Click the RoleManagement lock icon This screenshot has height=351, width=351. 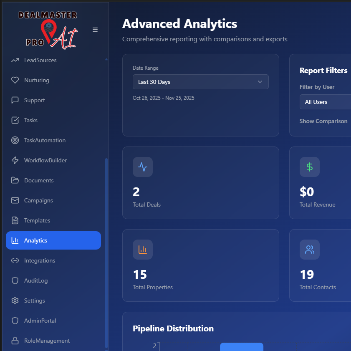coord(15,341)
